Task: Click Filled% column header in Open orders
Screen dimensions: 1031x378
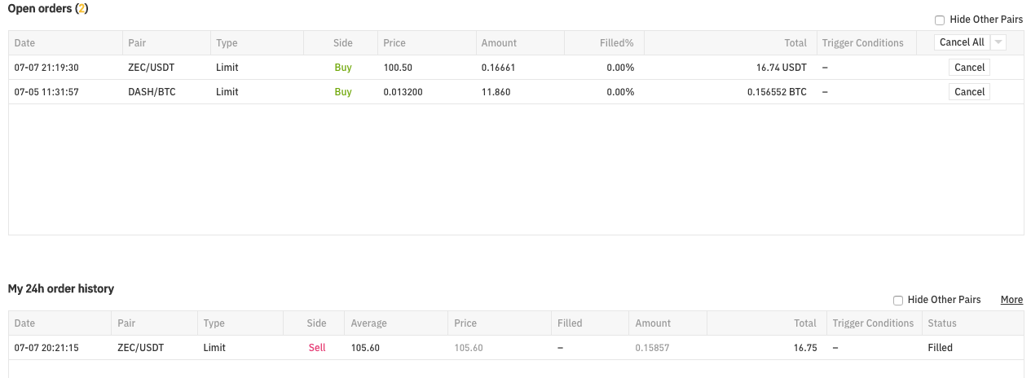Action: [617, 43]
